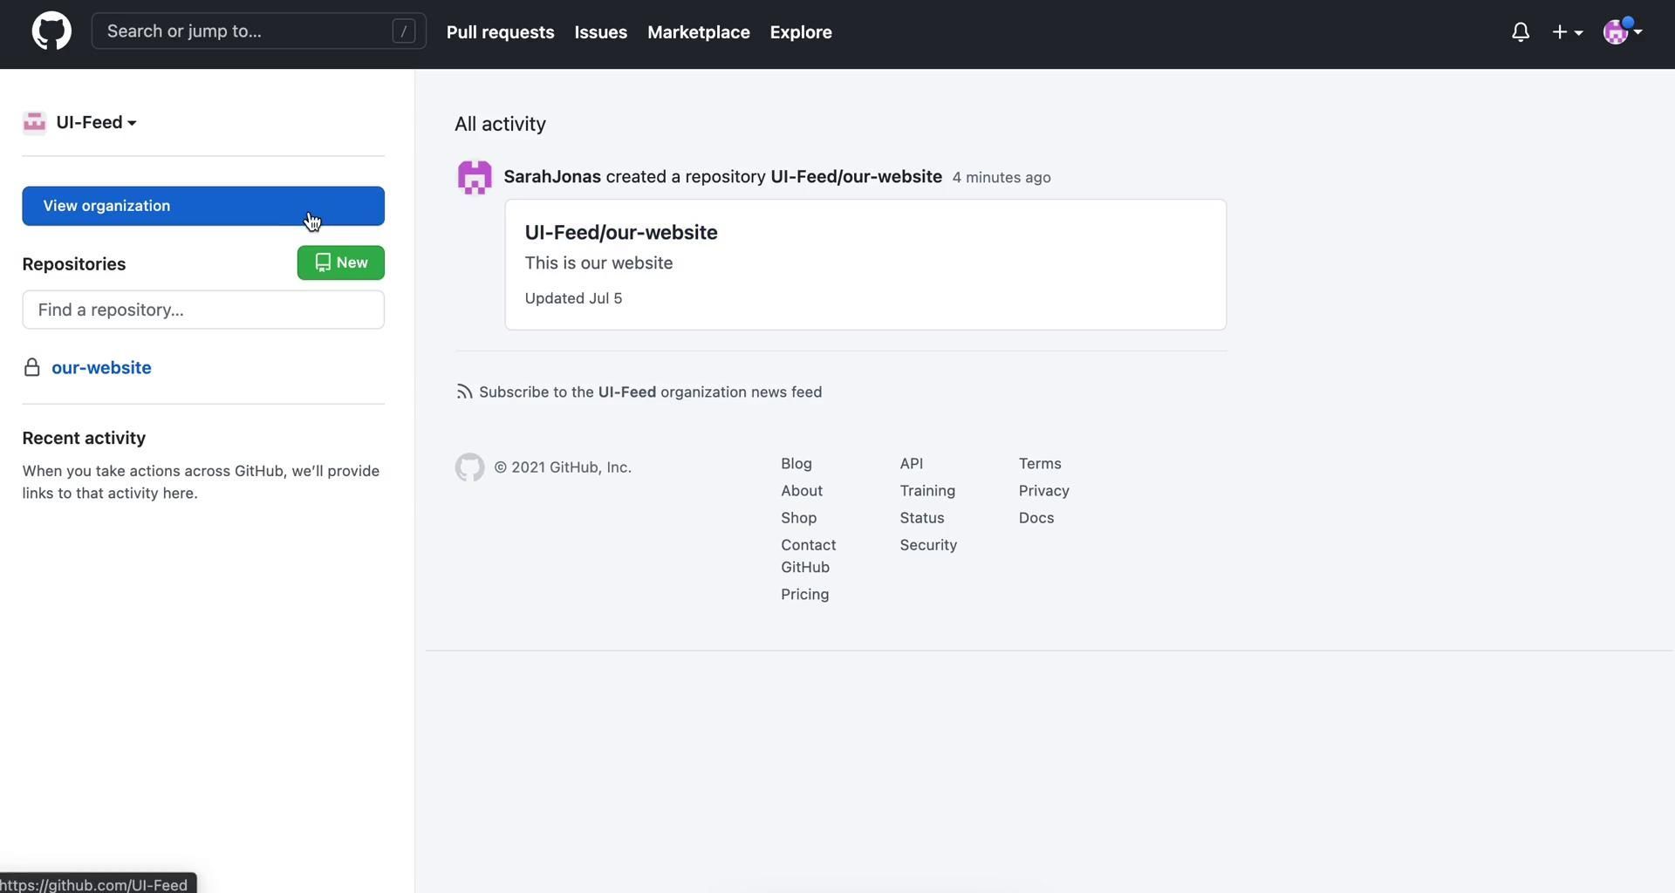Click the GitHub Octocat logo in header
Screen dimensions: 1675x893
(x=51, y=31)
